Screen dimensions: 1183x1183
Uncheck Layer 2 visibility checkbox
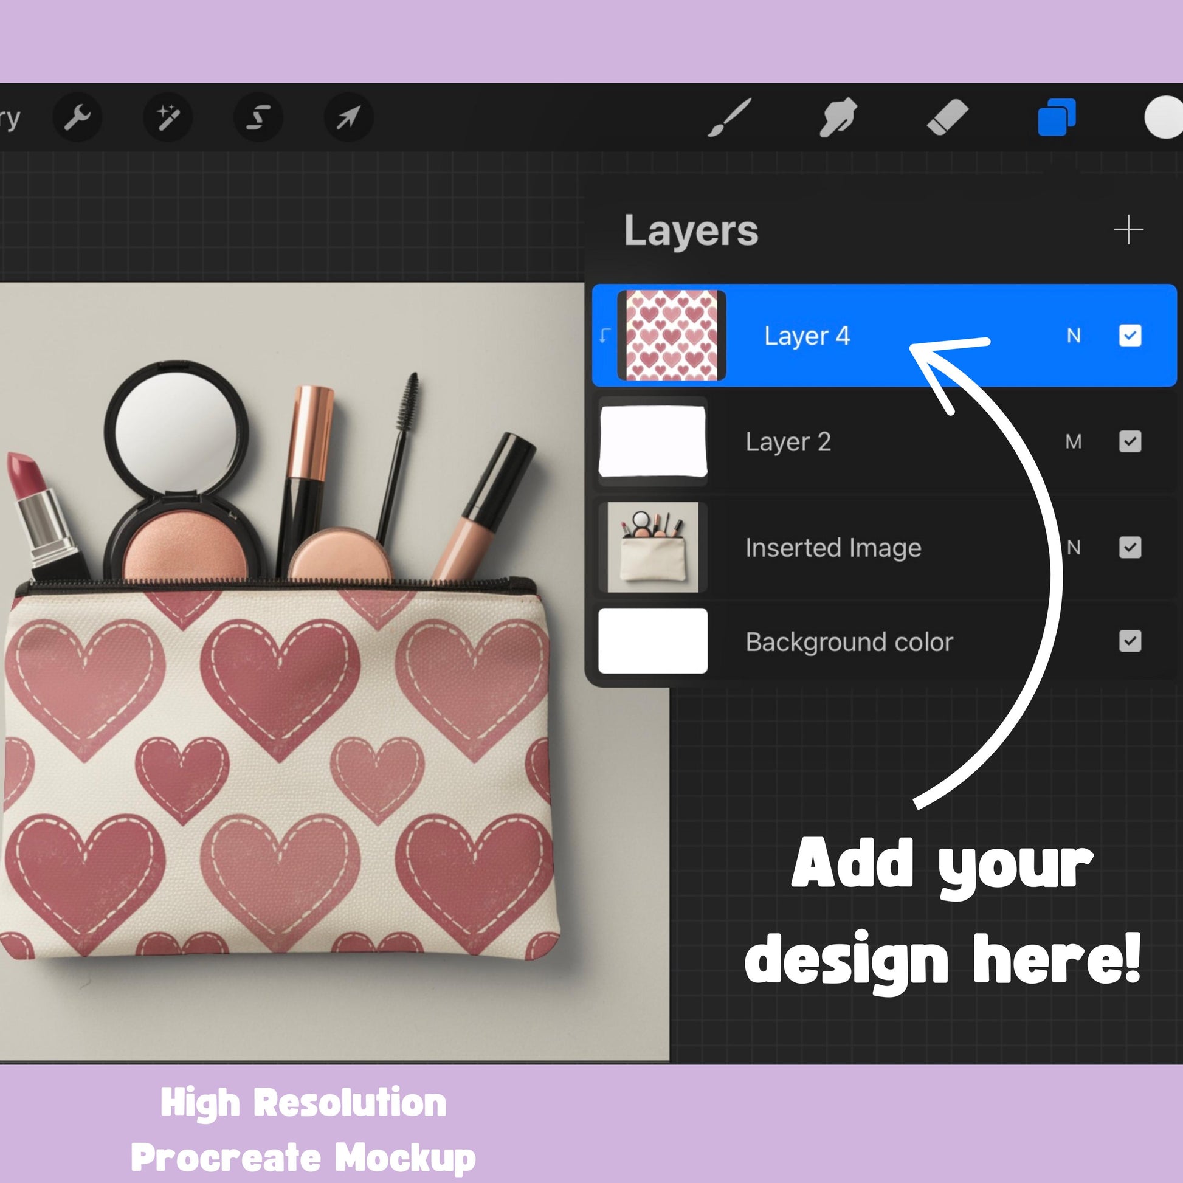tap(1130, 441)
